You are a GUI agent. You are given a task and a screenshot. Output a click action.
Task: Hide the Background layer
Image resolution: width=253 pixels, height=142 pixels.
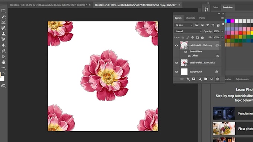(x=176, y=72)
